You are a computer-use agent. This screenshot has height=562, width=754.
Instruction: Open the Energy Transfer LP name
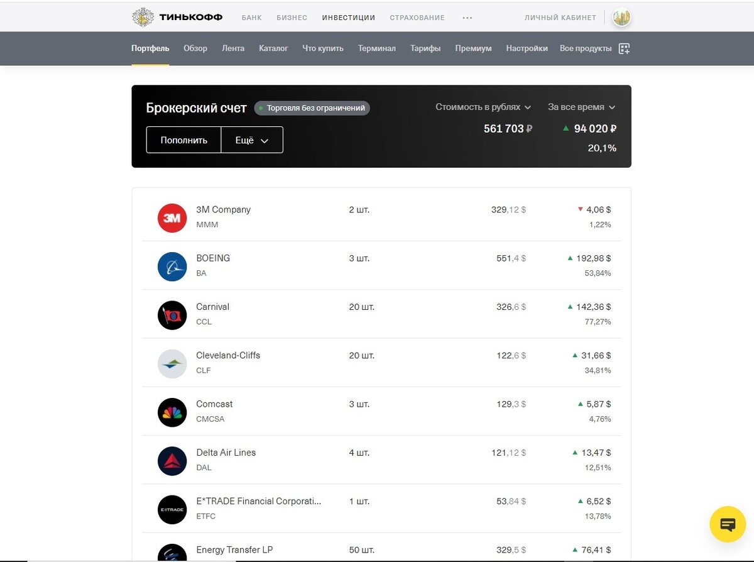coord(234,550)
